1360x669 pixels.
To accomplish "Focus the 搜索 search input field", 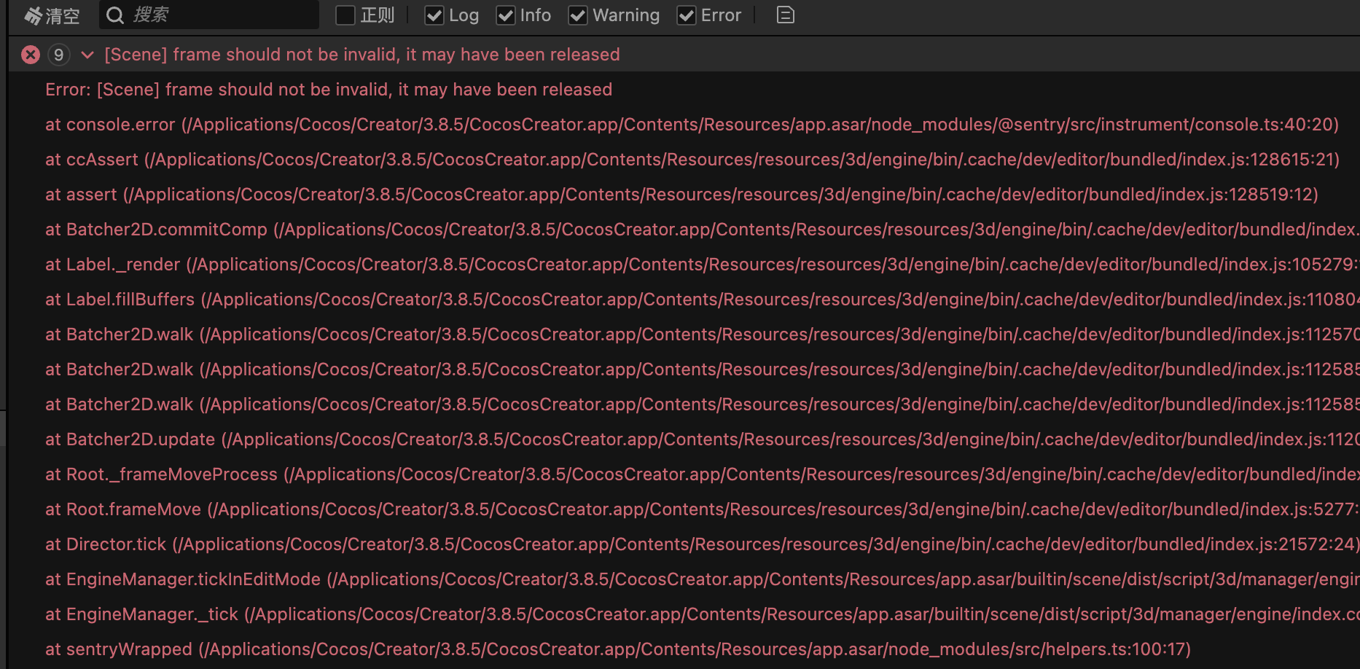I will 209,15.
